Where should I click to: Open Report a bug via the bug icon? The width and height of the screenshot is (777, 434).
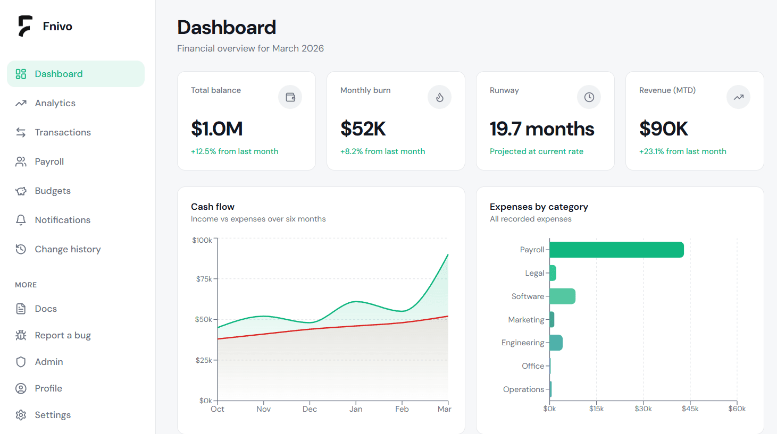point(21,335)
